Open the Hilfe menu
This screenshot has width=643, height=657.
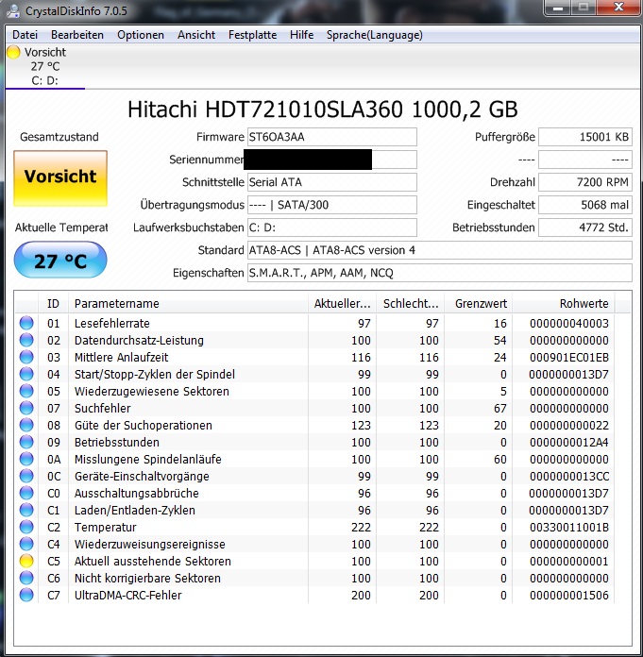pyautogui.click(x=301, y=35)
